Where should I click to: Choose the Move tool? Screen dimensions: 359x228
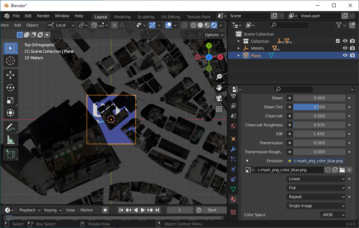[x=10, y=75]
